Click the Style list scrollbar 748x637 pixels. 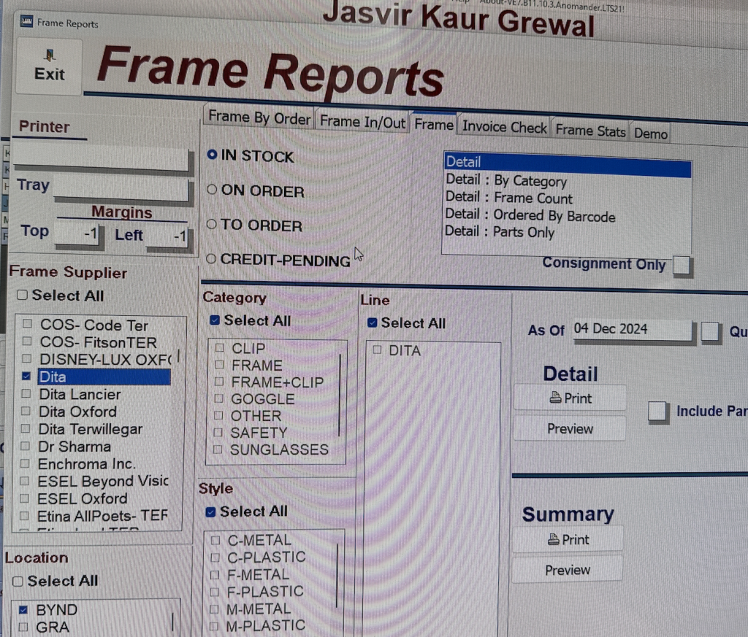337,576
